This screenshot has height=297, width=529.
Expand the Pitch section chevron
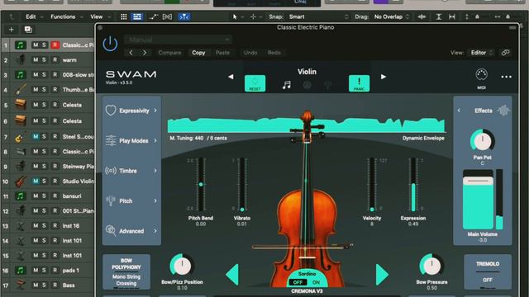coord(155,200)
